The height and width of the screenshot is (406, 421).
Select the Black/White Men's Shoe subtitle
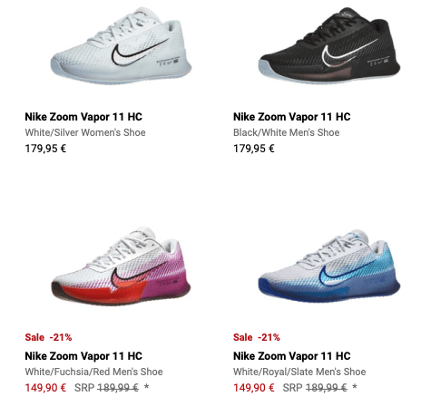pos(287,132)
